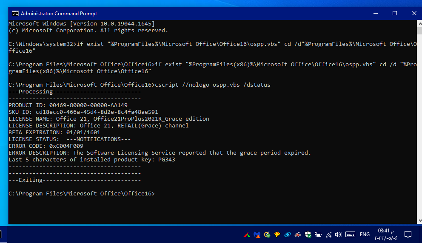Screen dimensions: 422x243
Task: Open the touch keyboard tray icon
Action: pos(350,235)
